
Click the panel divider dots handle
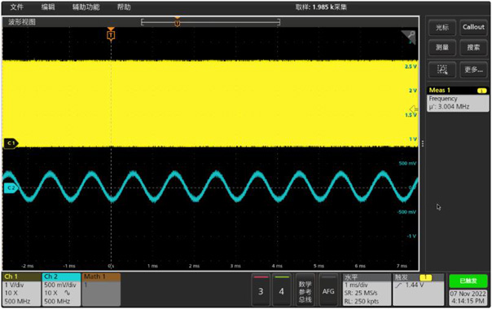click(423, 143)
